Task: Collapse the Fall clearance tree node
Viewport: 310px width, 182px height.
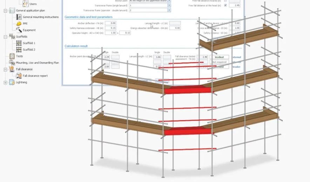Action: pyautogui.click(x=5, y=69)
